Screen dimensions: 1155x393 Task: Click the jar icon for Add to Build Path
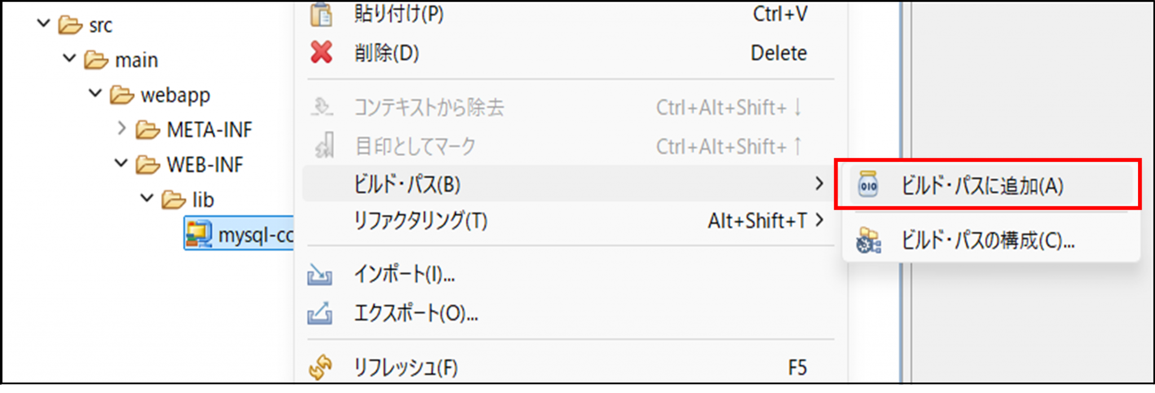click(x=868, y=184)
